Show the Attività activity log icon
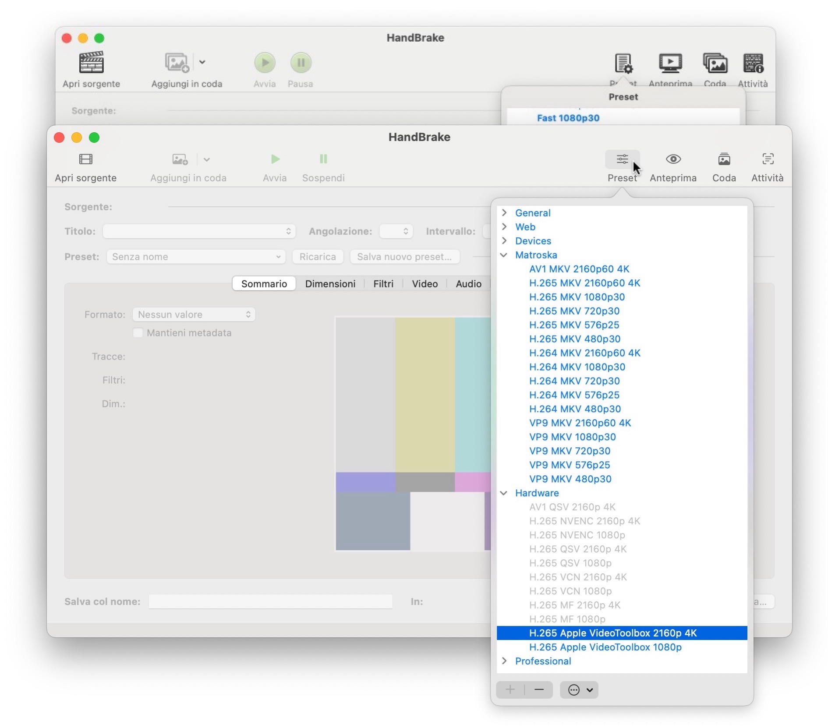Screen dimensions: 828x728 768,159
